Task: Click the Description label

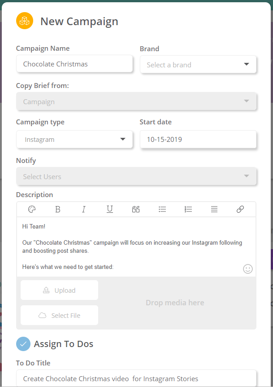Action: point(35,195)
